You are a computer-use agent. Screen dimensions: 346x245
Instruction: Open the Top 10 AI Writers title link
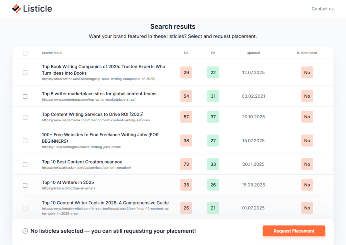pyautogui.click(x=68, y=182)
